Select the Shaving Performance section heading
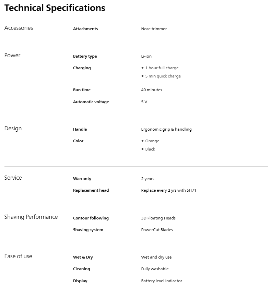This screenshot has height=287, width=271. pos(31,217)
